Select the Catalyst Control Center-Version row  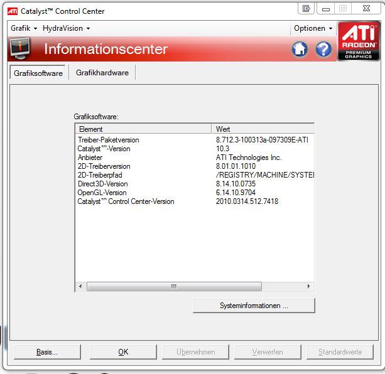(195, 201)
